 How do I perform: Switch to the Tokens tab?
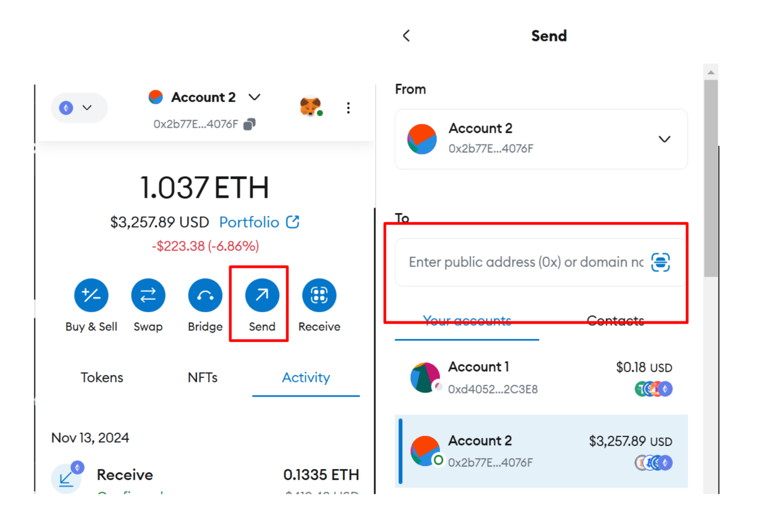click(102, 378)
